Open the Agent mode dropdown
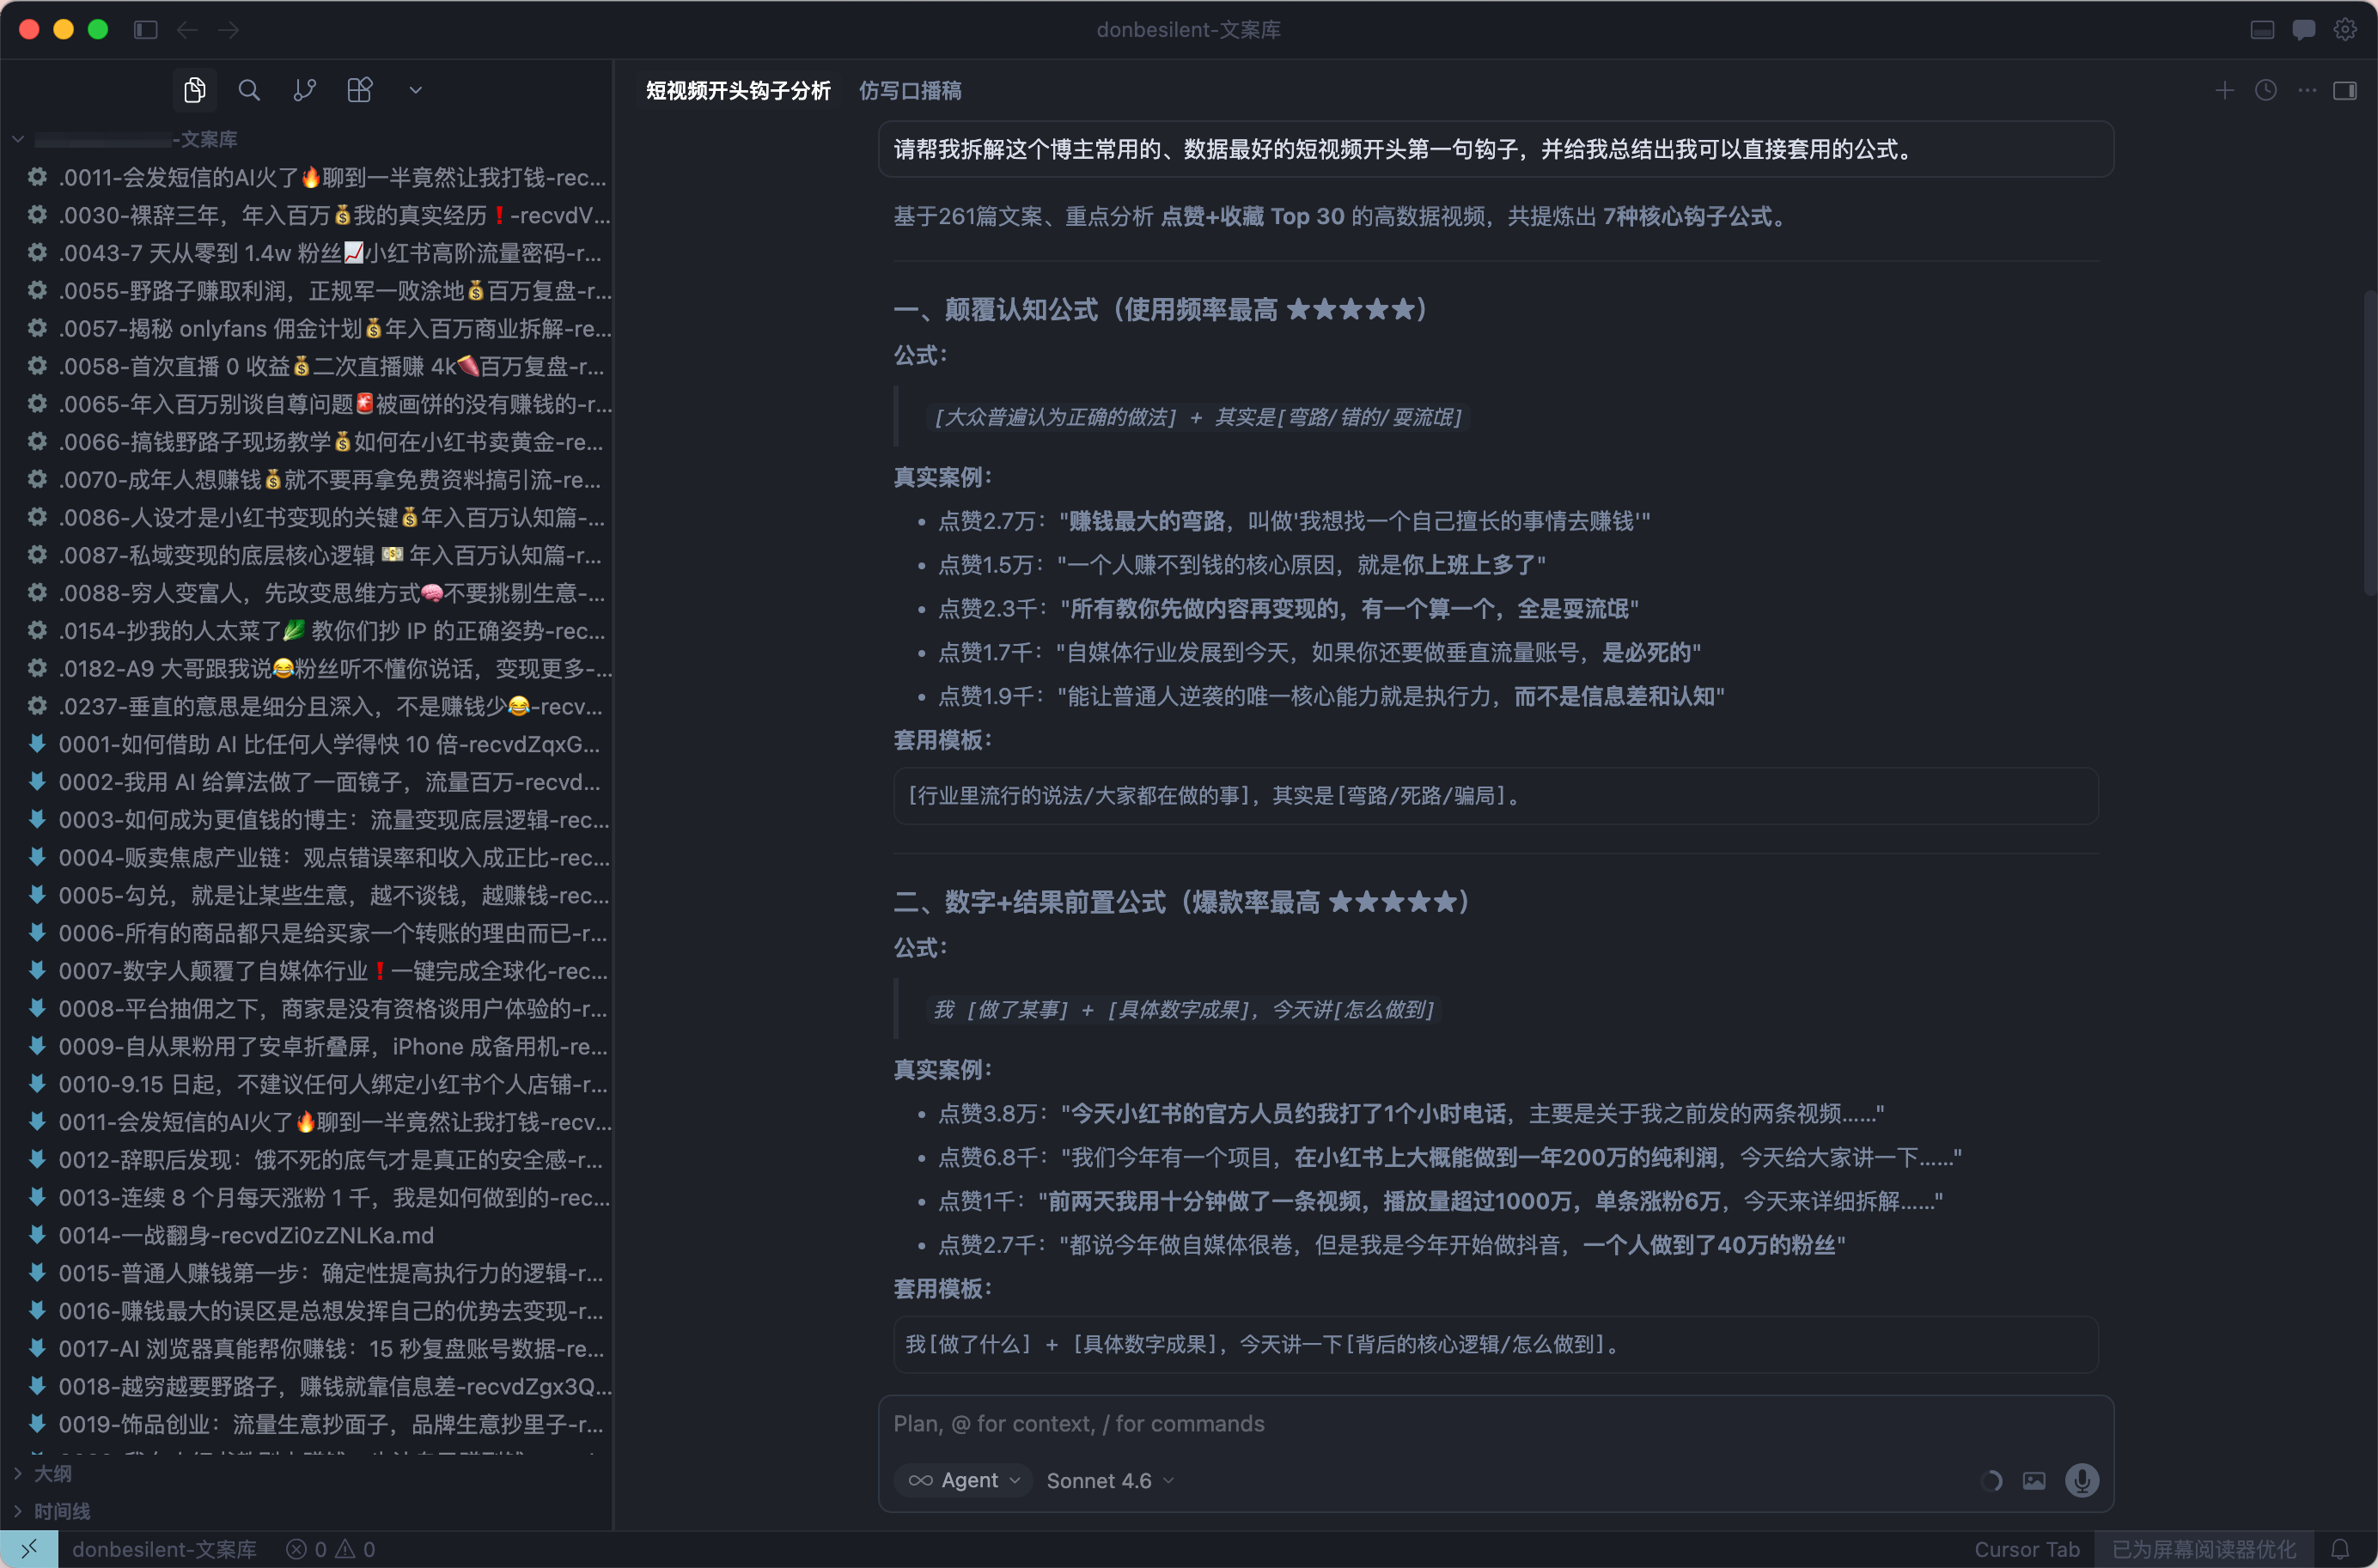This screenshot has height=1568, width=2378. click(x=965, y=1480)
